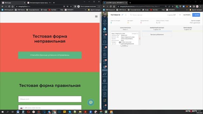Open the three-dot more menu in amoCRM header

pos(180,15)
